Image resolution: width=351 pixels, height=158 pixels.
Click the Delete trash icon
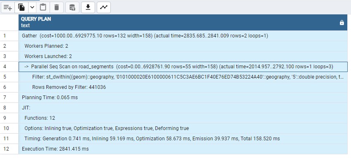57,7
